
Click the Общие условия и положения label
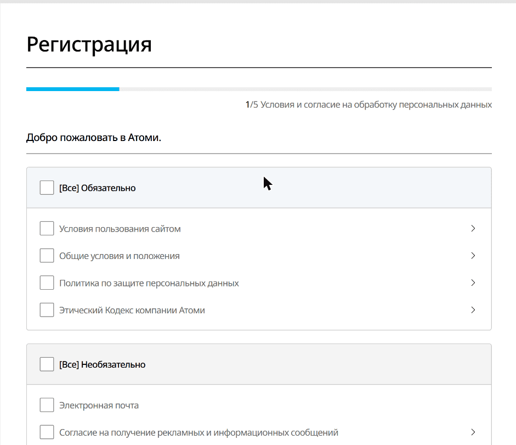[120, 256]
